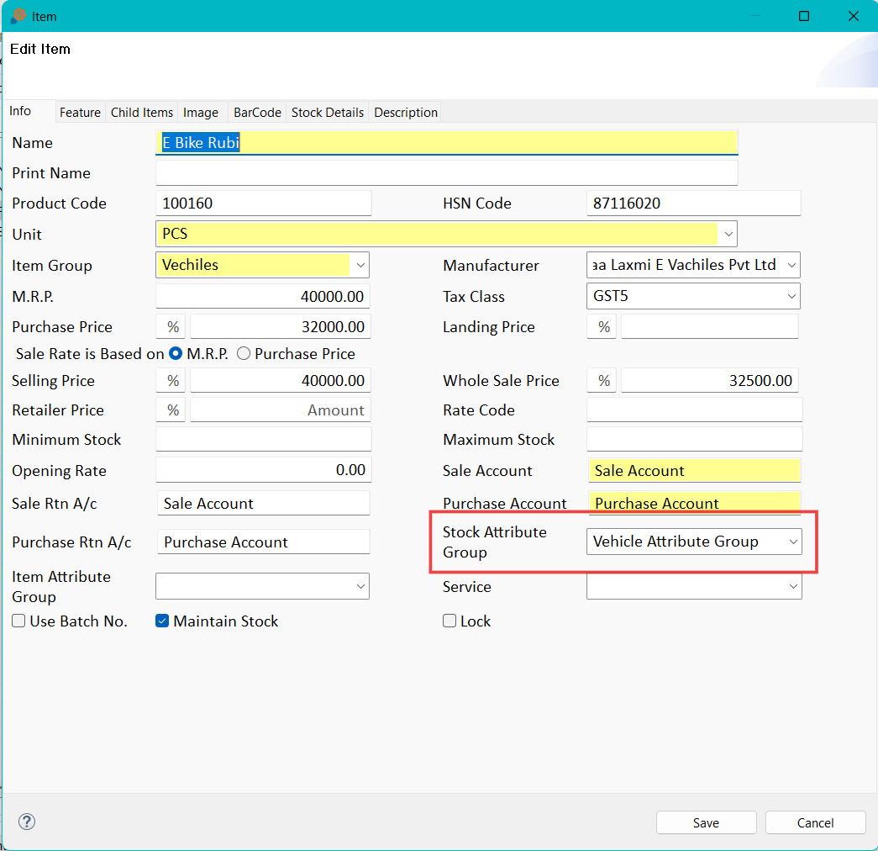Click the 'Edit Item' heading text
The width and height of the screenshot is (878, 851).
40,50
